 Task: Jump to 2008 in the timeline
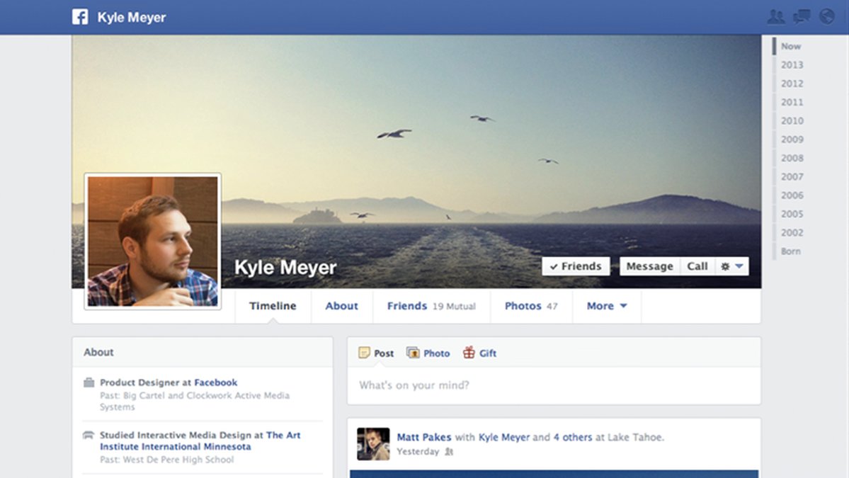(x=792, y=158)
